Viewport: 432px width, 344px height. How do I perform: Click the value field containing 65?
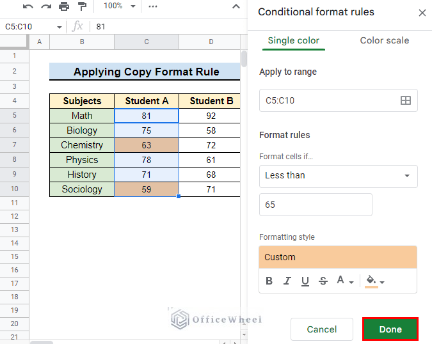coord(316,205)
